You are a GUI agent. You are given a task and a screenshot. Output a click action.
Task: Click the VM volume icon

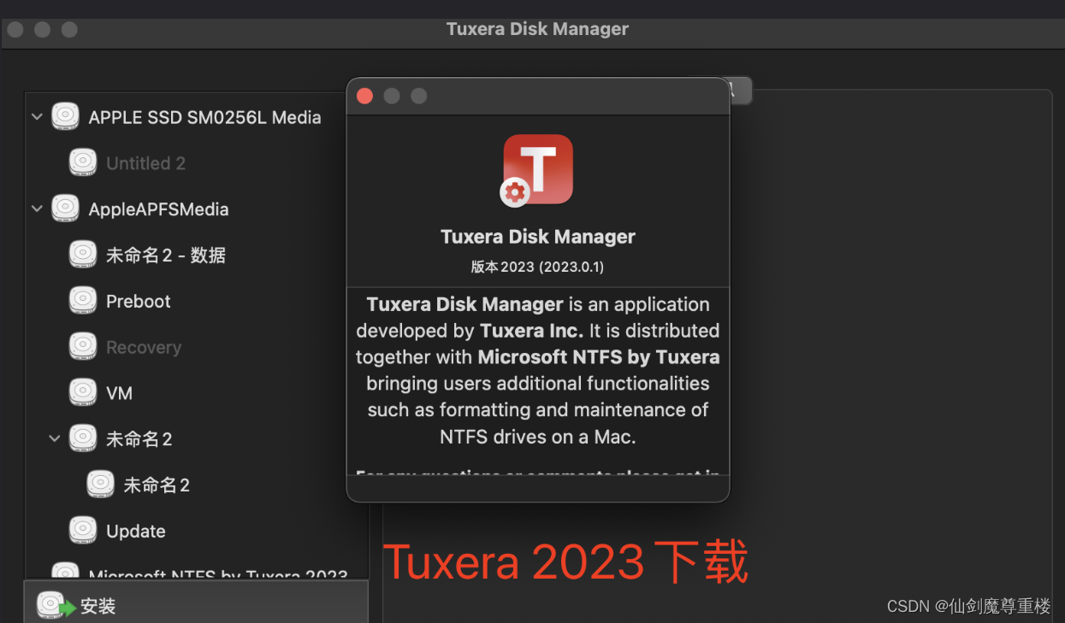tap(83, 393)
